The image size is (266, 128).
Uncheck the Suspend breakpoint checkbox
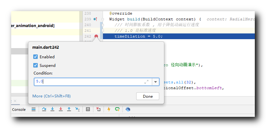[35, 65]
